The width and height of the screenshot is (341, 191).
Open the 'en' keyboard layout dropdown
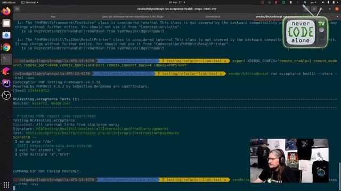(313, 2)
